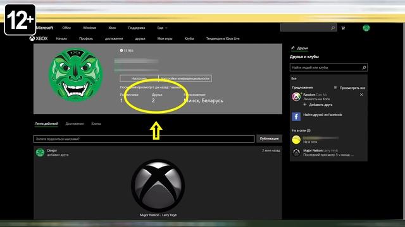405x227 pixels.
Task: Switch to Лента действий tab
Action: coord(46,124)
